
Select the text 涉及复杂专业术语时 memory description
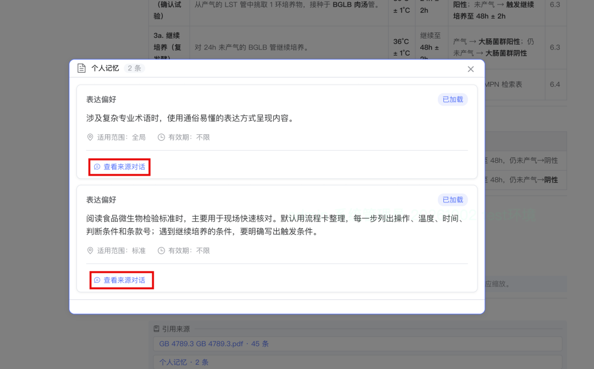click(x=190, y=118)
